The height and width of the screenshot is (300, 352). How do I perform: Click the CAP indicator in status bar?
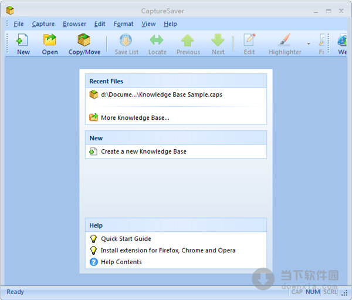pyautogui.click(x=297, y=292)
